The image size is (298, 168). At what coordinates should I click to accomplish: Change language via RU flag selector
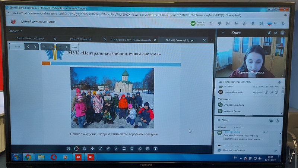[272, 24]
